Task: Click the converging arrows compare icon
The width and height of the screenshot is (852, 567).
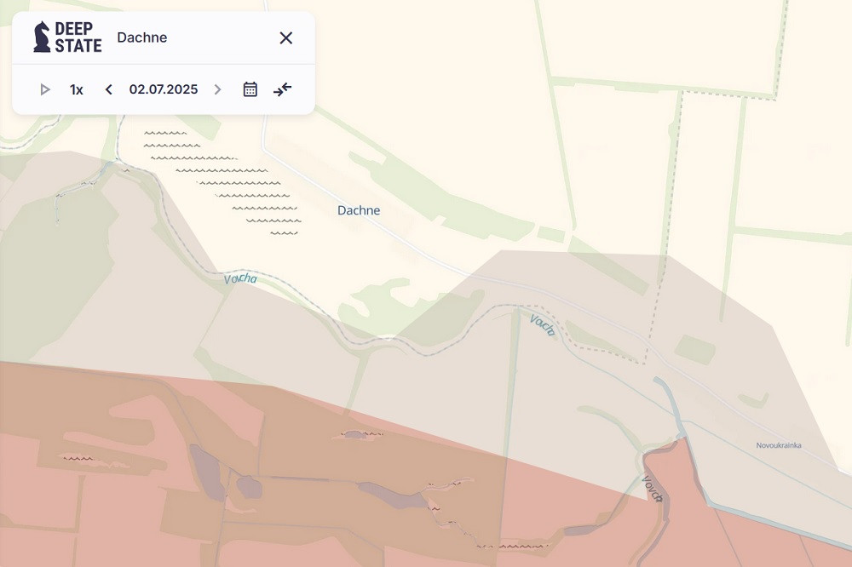Action: point(283,89)
